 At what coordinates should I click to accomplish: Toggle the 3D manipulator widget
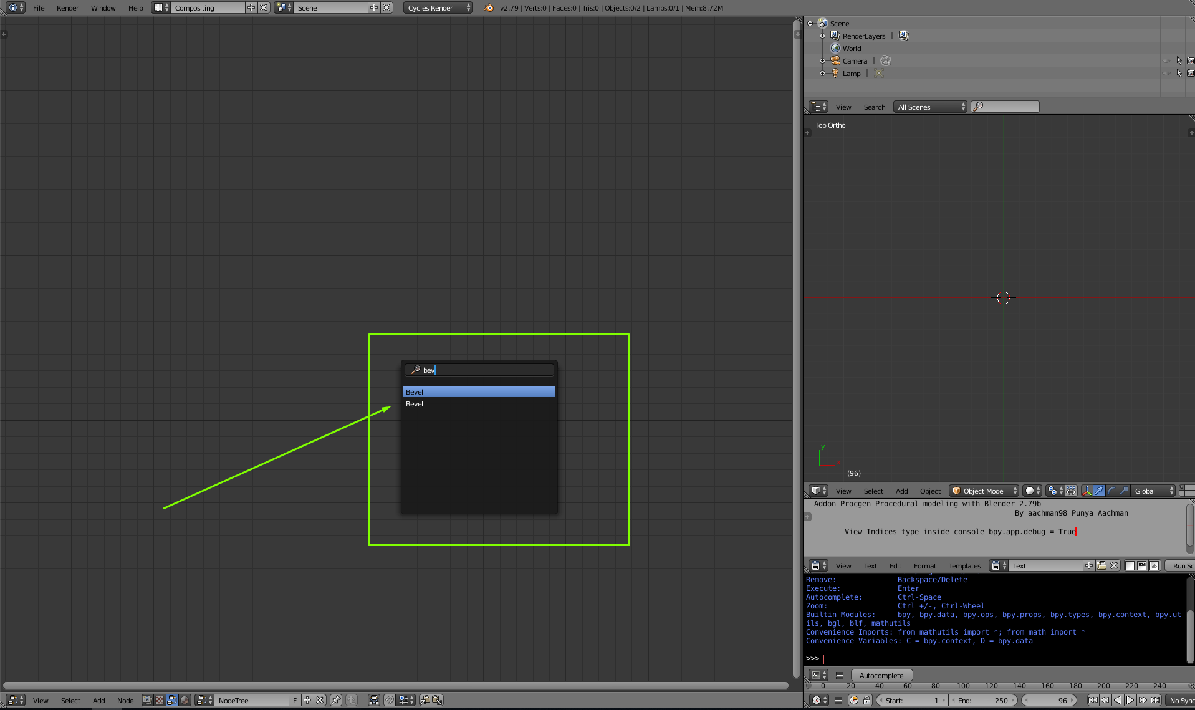pos(1087,491)
